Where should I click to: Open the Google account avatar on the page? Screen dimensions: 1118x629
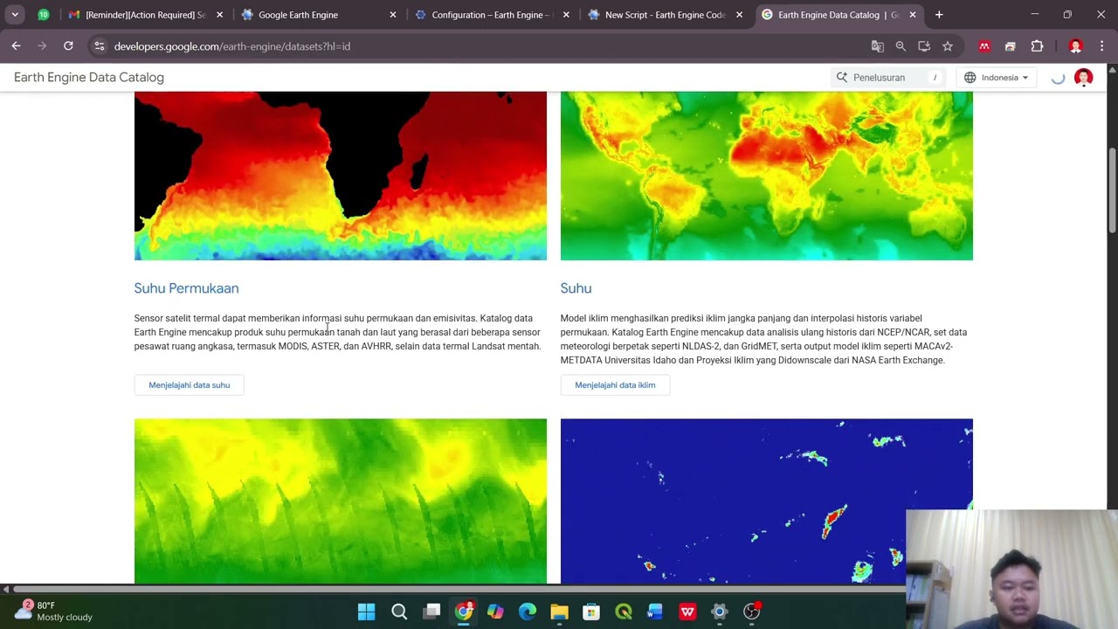(x=1083, y=78)
